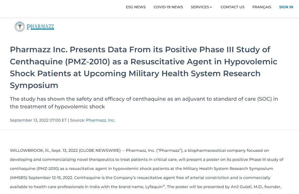Expand the Services chevron arrow

click(211, 7)
